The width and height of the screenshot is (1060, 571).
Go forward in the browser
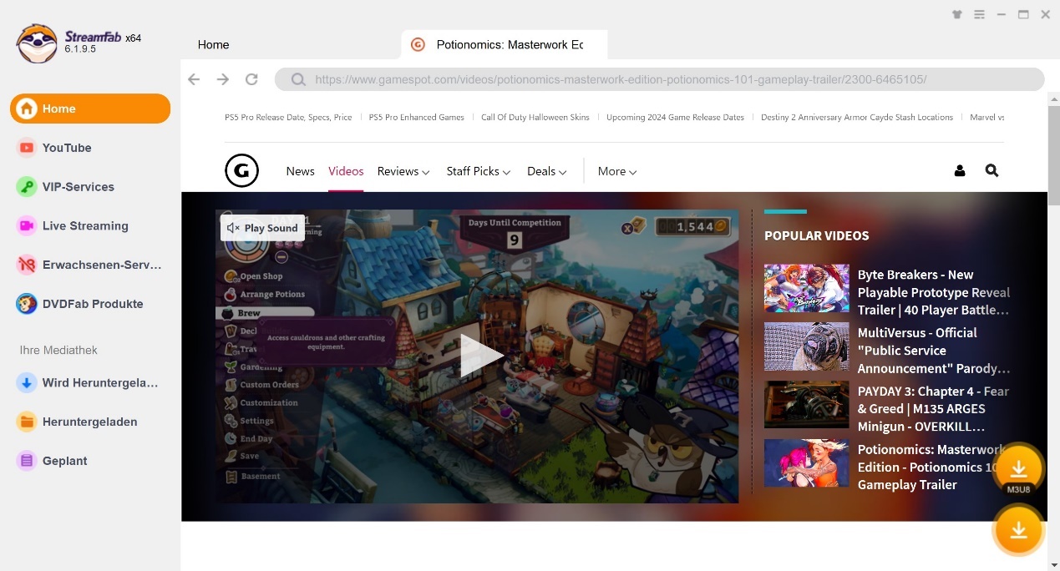click(222, 79)
